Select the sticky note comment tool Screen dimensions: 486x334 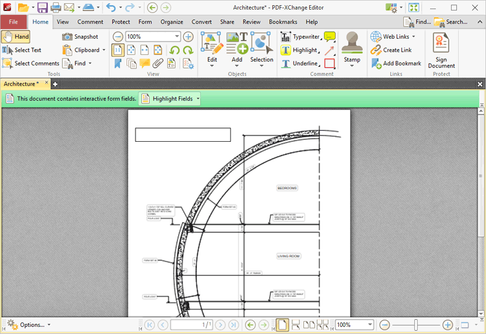329,36
